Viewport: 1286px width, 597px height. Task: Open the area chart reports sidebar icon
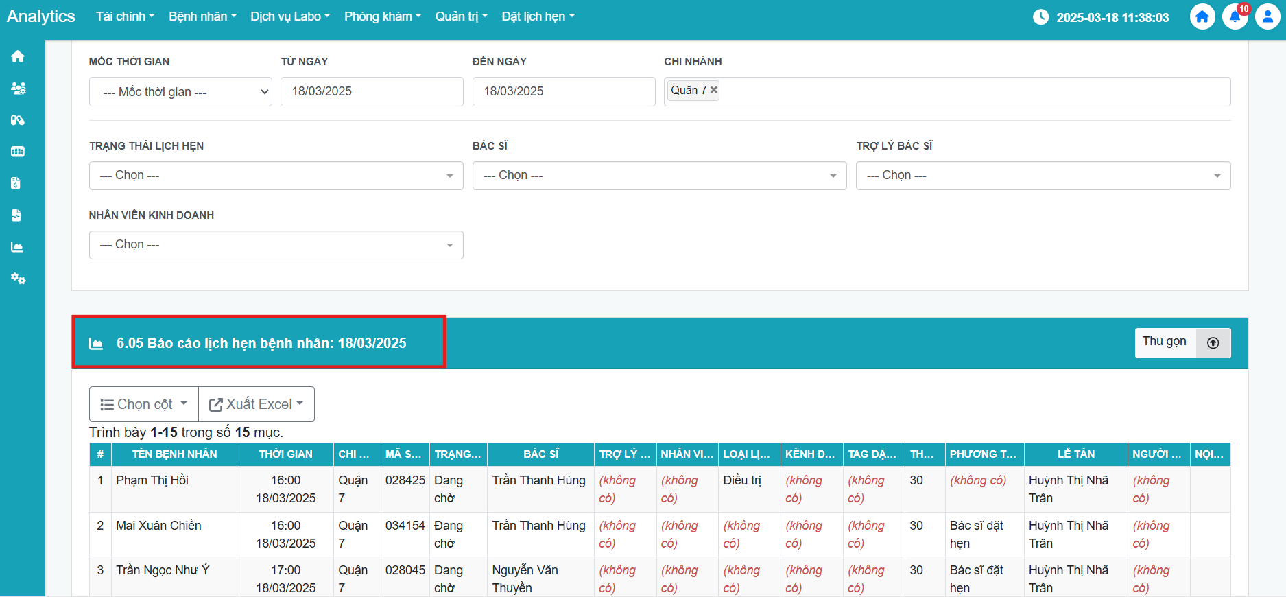[17, 247]
